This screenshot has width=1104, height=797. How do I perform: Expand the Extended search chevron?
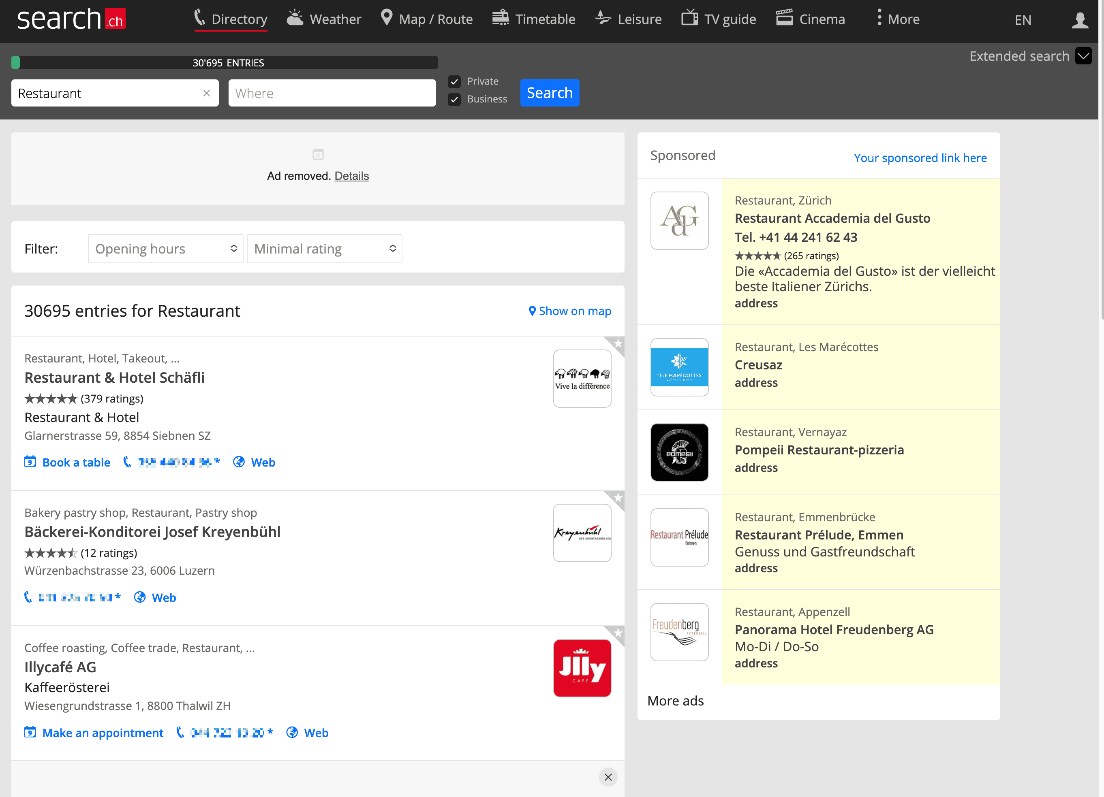click(1083, 56)
